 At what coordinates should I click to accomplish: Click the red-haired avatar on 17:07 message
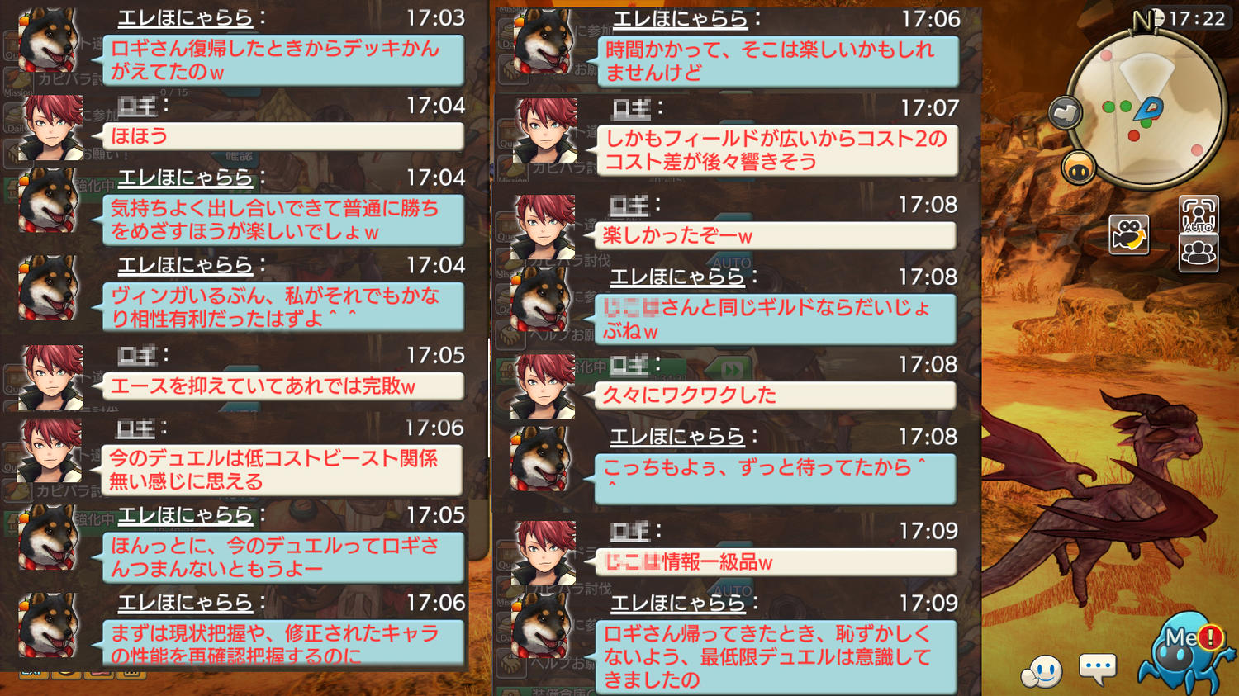pos(545,130)
